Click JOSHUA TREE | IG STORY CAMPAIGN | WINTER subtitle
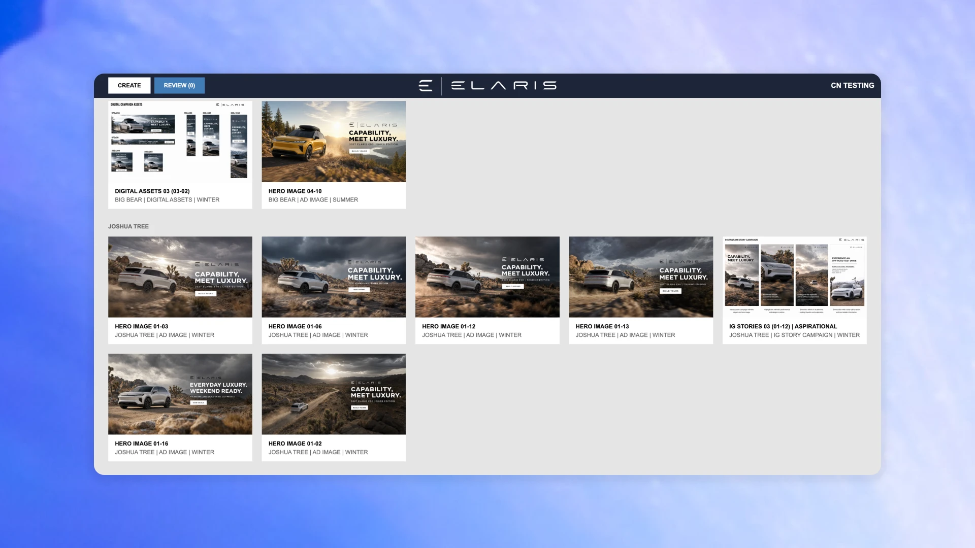The height and width of the screenshot is (548, 975). pos(794,335)
